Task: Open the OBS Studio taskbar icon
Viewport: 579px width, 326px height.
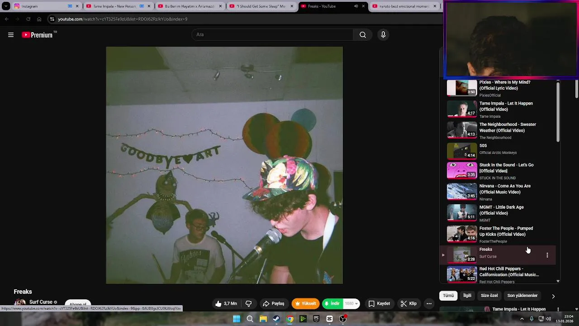Action: coord(343,319)
